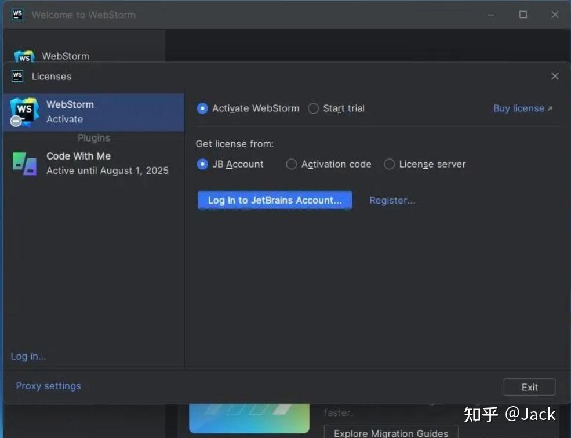
Task: Click the WS icon in the Licenses title bar
Action: 18,76
